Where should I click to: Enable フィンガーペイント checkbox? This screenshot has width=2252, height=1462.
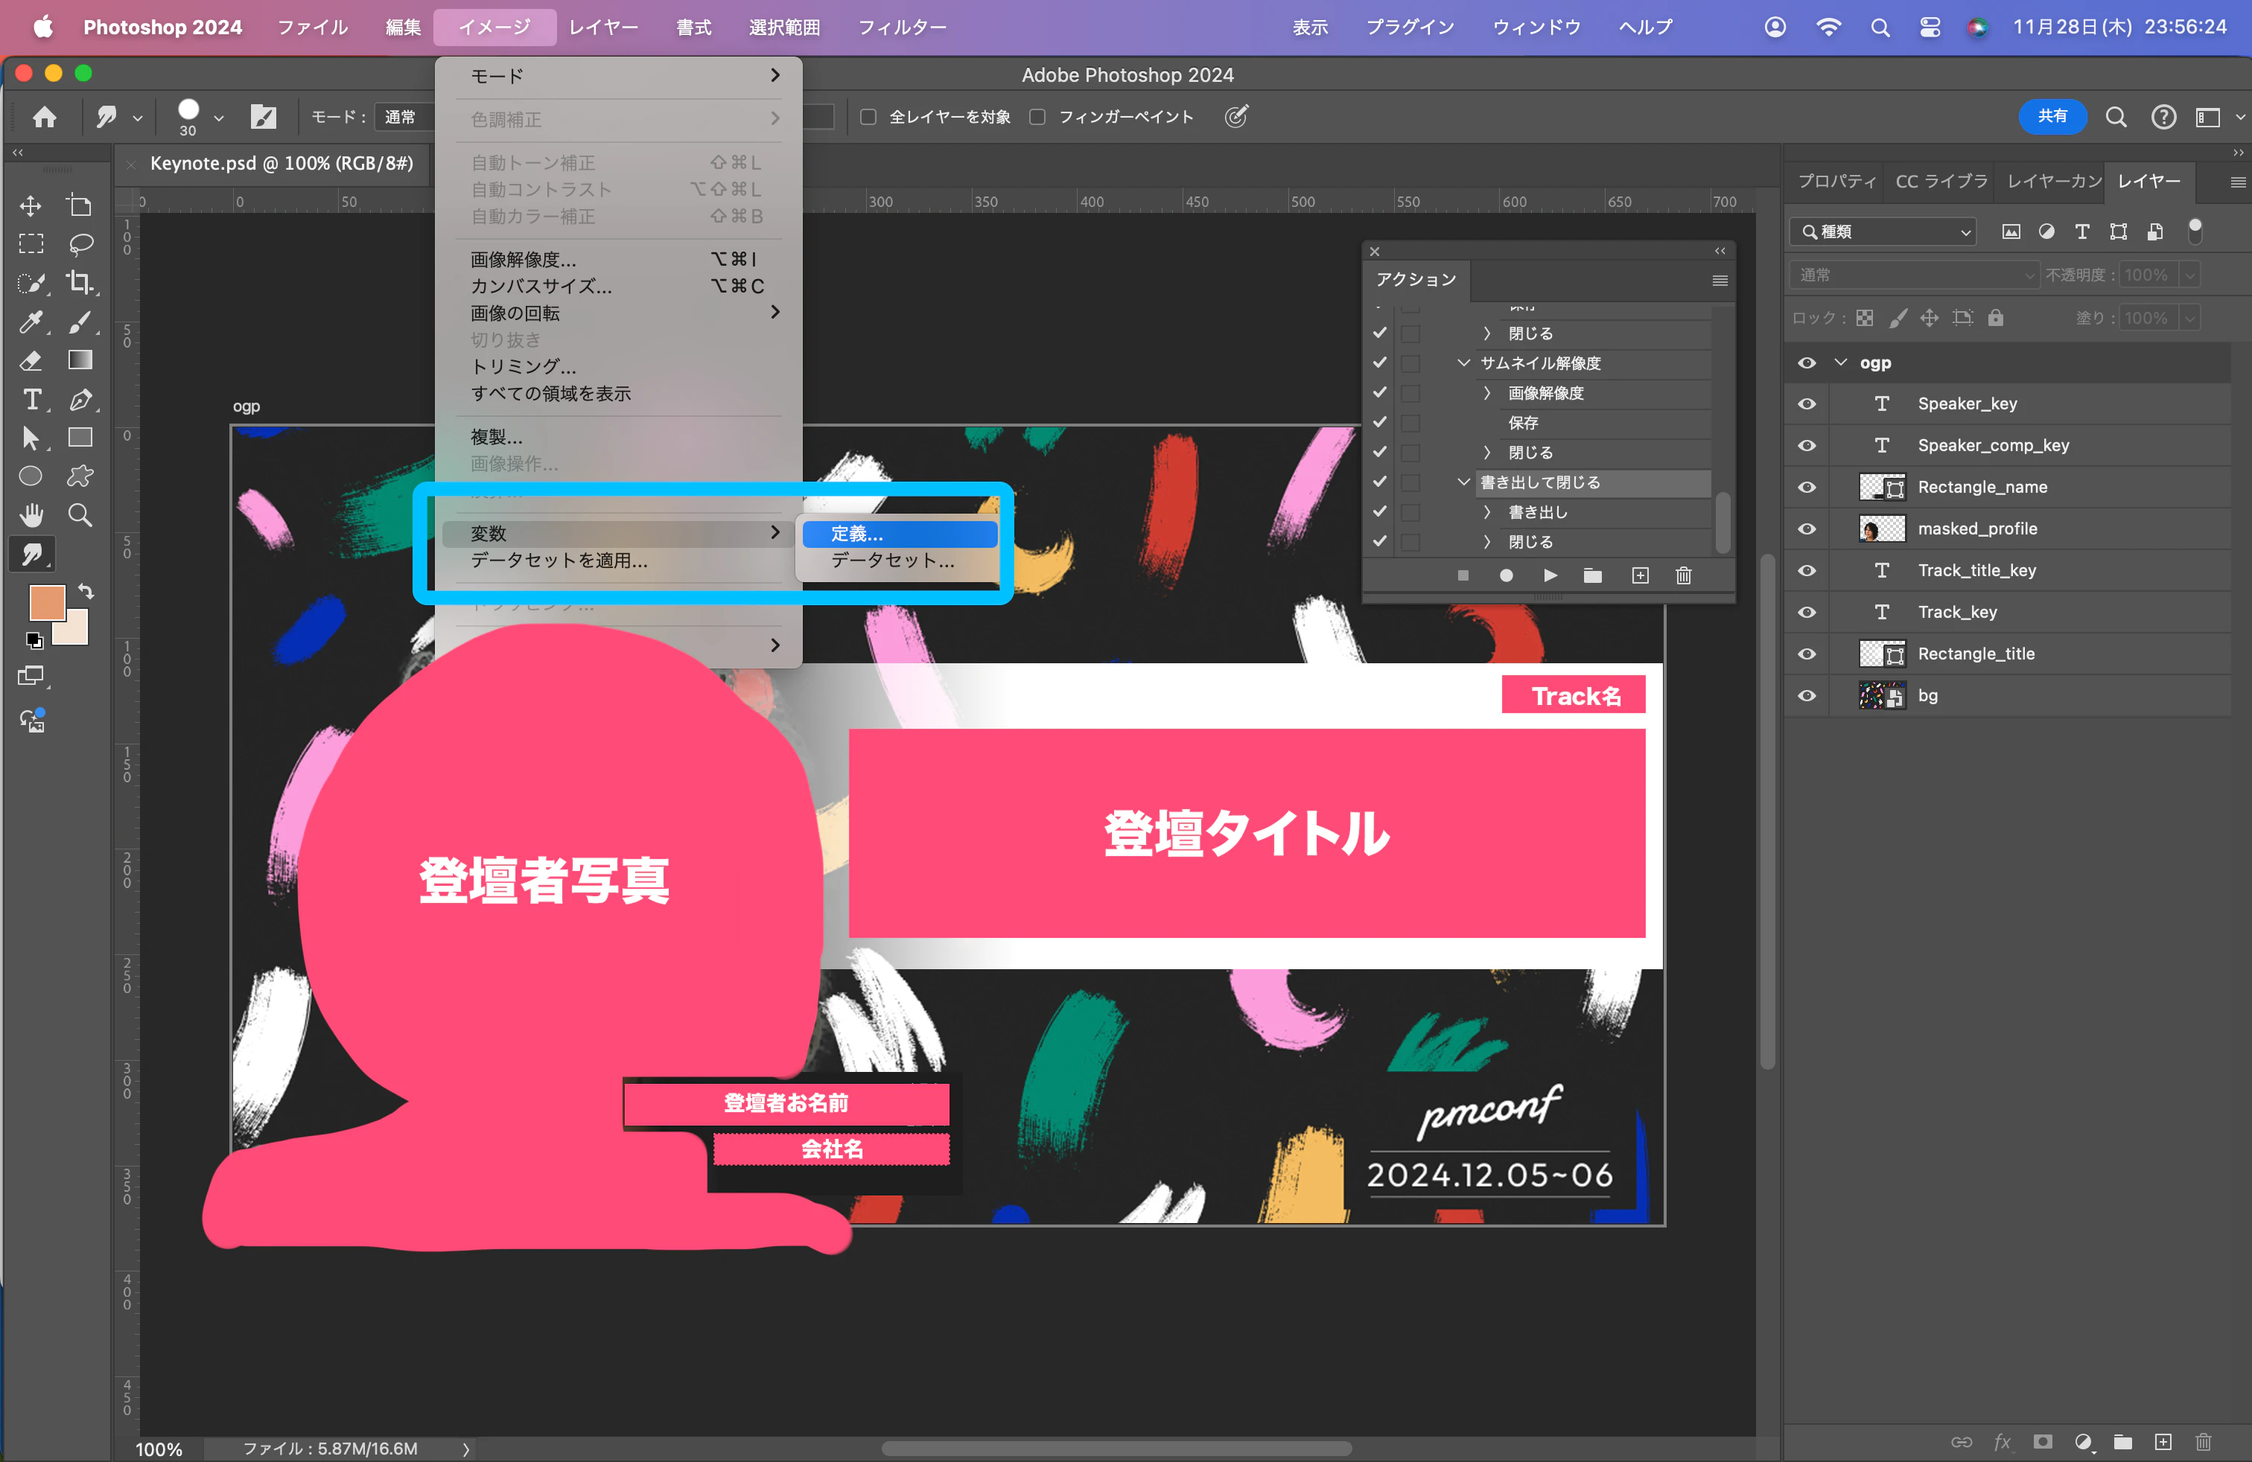click(1037, 116)
